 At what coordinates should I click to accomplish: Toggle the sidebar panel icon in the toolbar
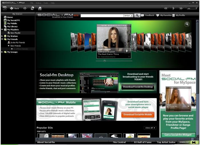tap(5, 8)
